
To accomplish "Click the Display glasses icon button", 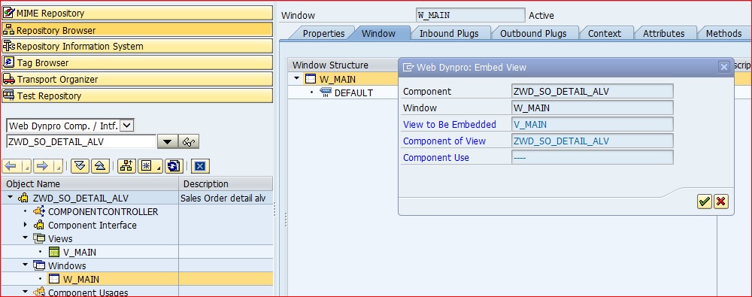I will pyautogui.click(x=189, y=141).
